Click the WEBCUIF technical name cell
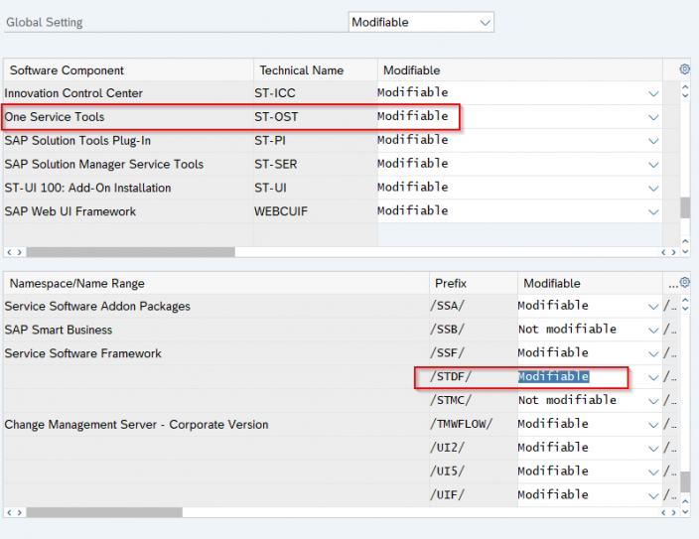Screen dimensions: 699x539 pyautogui.click(x=316, y=211)
